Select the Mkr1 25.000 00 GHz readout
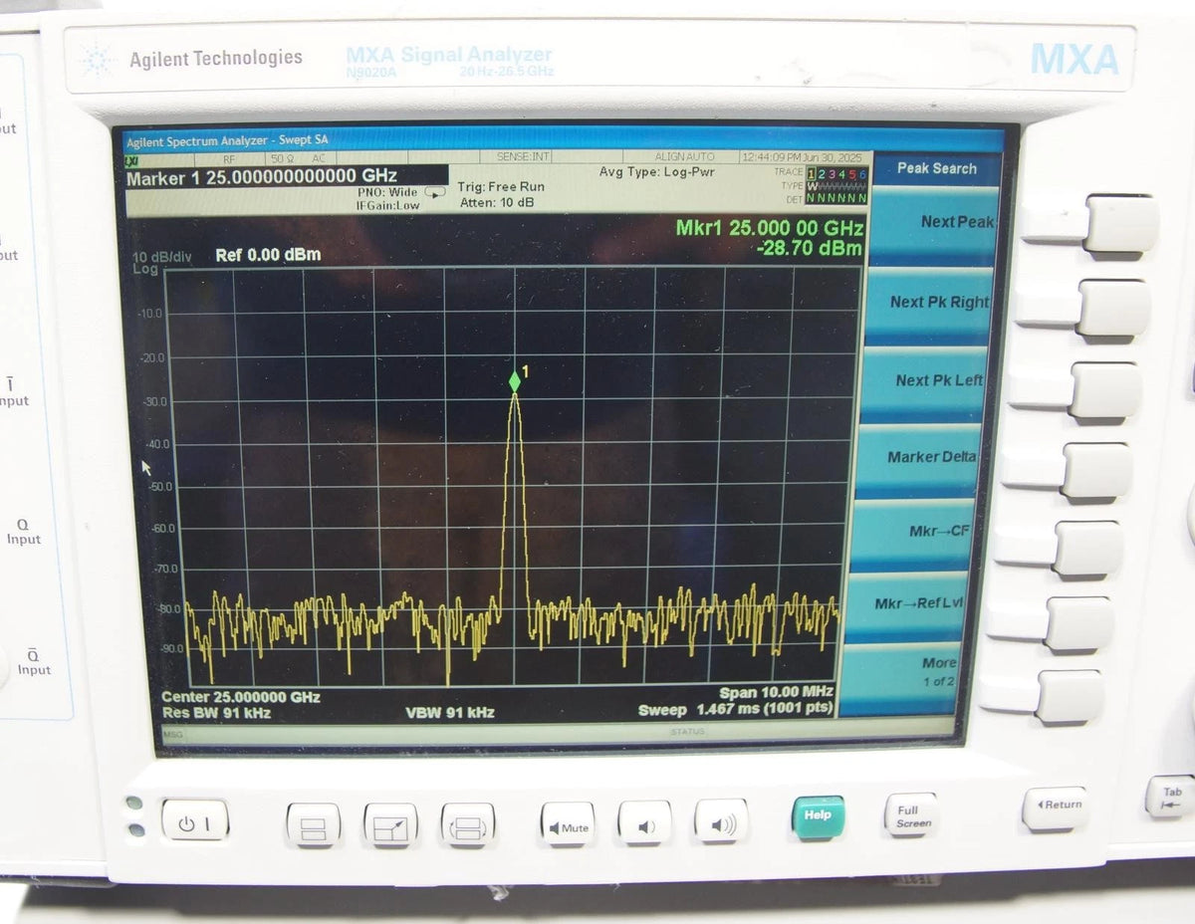 click(x=769, y=228)
